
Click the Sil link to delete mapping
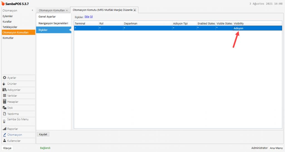click(x=91, y=17)
